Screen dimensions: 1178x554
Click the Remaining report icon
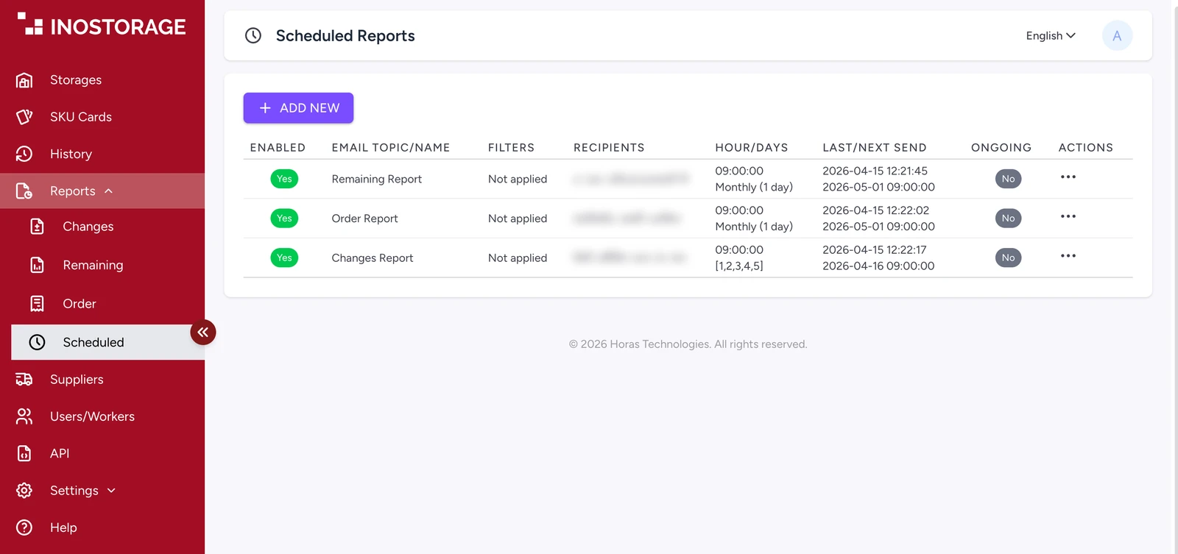37,265
